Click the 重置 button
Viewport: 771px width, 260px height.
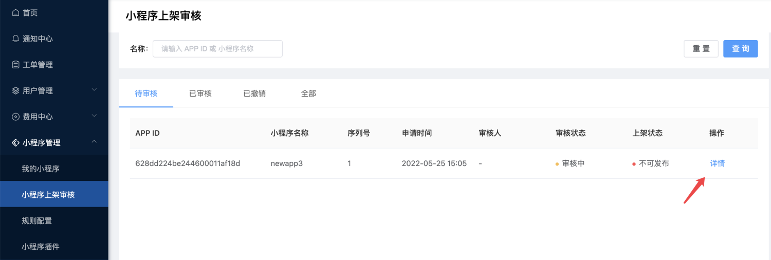[701, 49]
